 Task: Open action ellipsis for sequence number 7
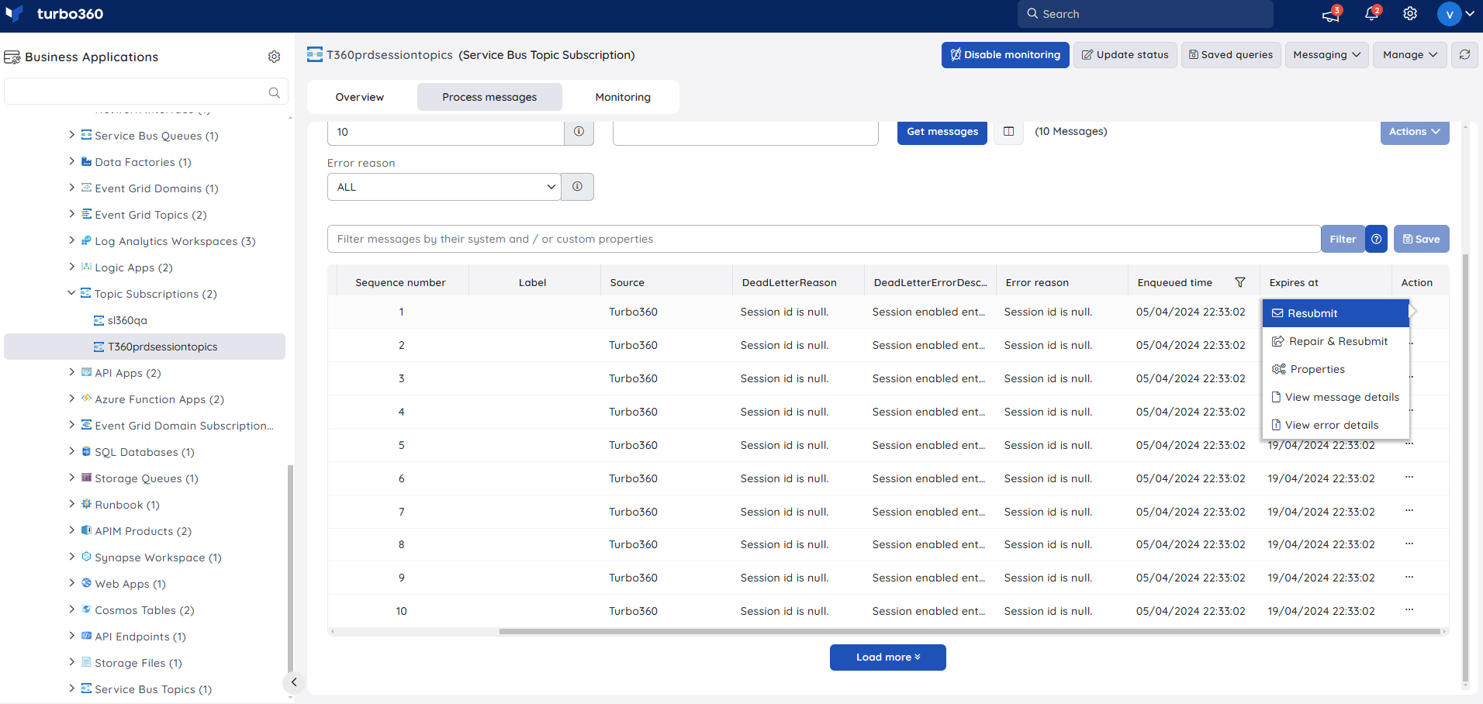[1409, 511]
